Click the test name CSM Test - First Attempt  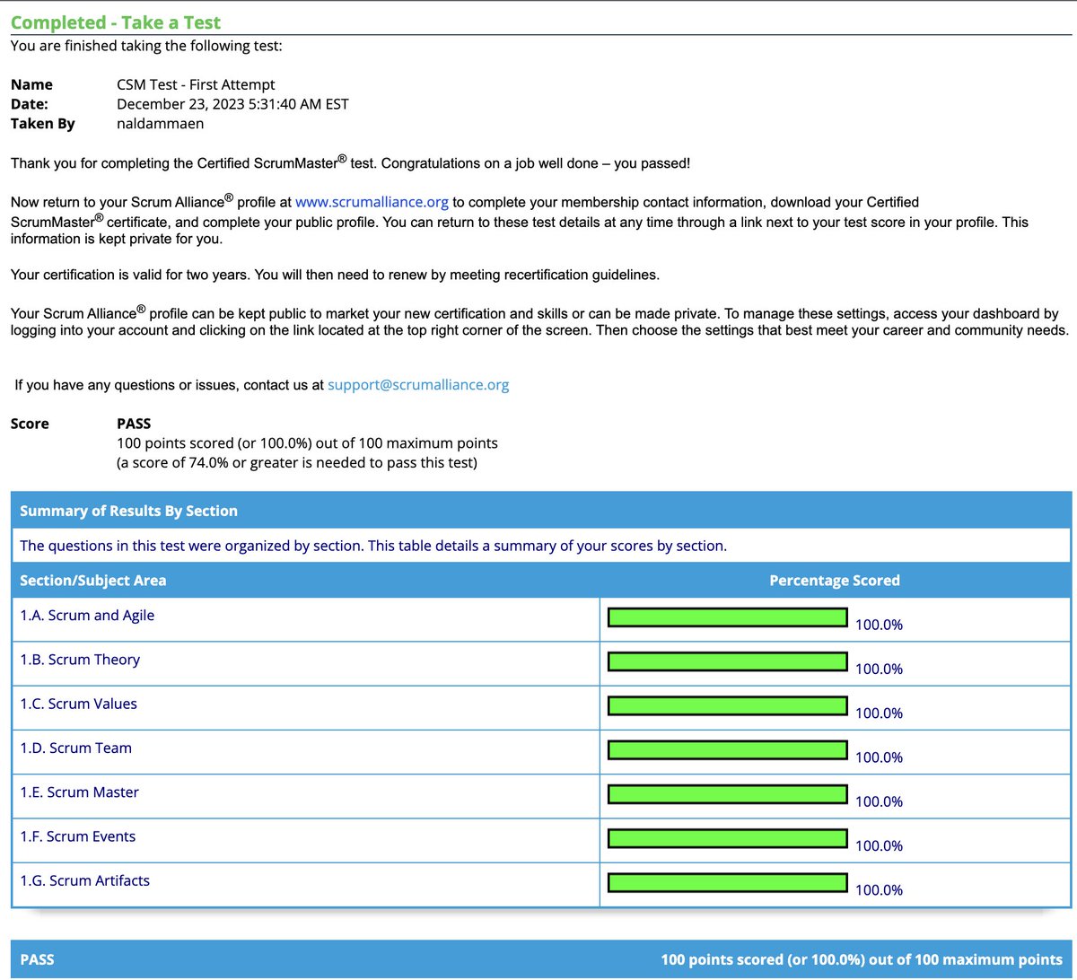click(x=196, y=84)
